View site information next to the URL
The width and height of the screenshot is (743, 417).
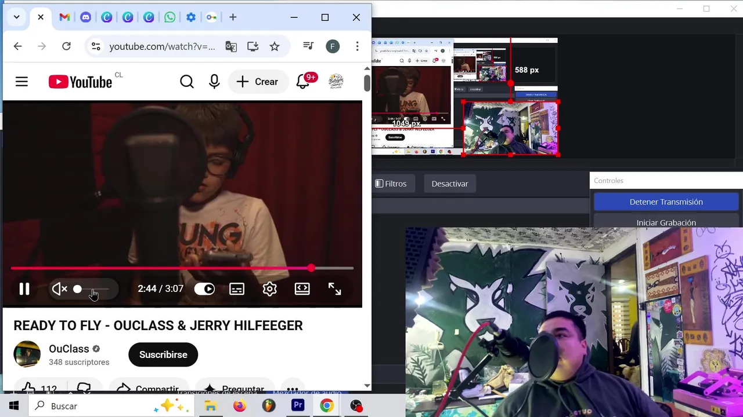pyautogui.click(x=96, y=46)
